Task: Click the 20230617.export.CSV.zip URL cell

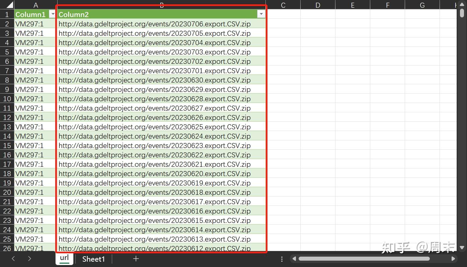Action: [x=162, y=202]
